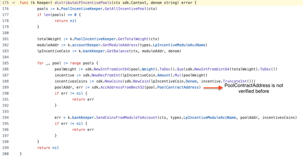Select line number 200

5,154
